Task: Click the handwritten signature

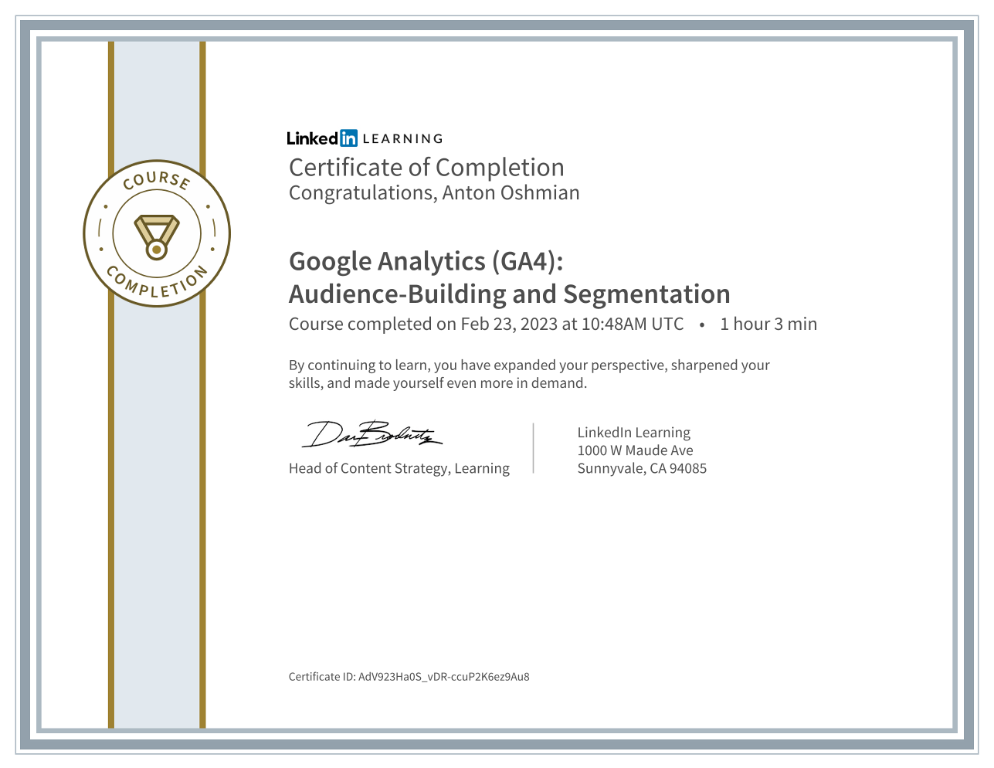Action: [x=371, y=435]
